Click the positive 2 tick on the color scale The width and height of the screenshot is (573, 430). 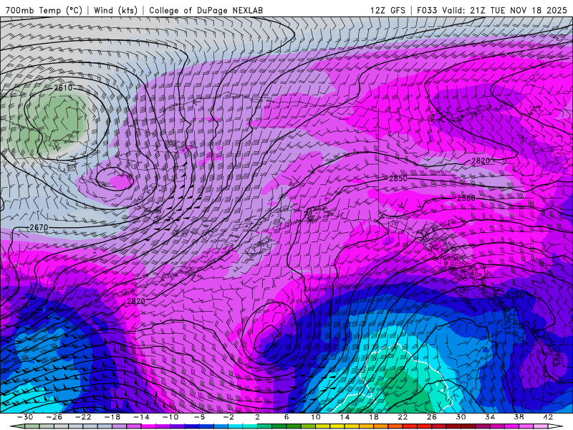tap(258, 417)
